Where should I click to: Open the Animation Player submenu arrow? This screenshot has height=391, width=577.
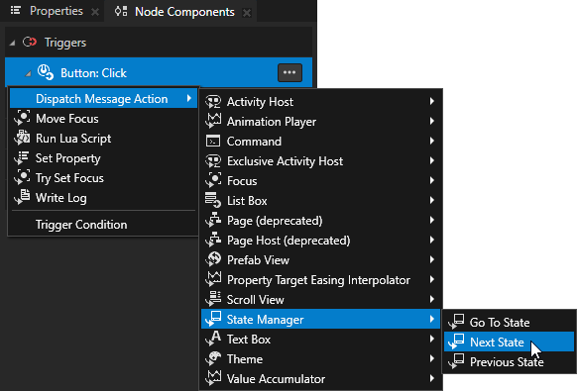click(x=432, y=121)
